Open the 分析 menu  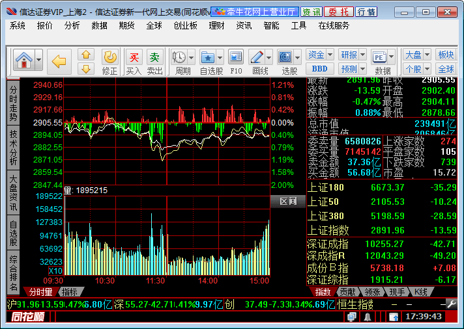[x=72, y=26]
